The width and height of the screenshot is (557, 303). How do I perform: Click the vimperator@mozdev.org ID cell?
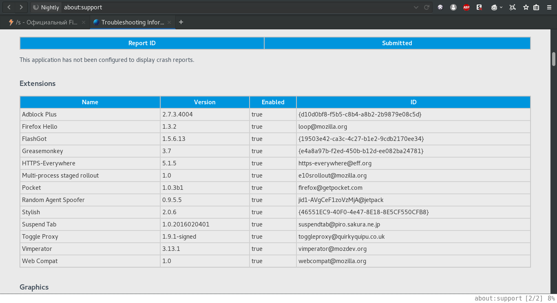point(413,249)
